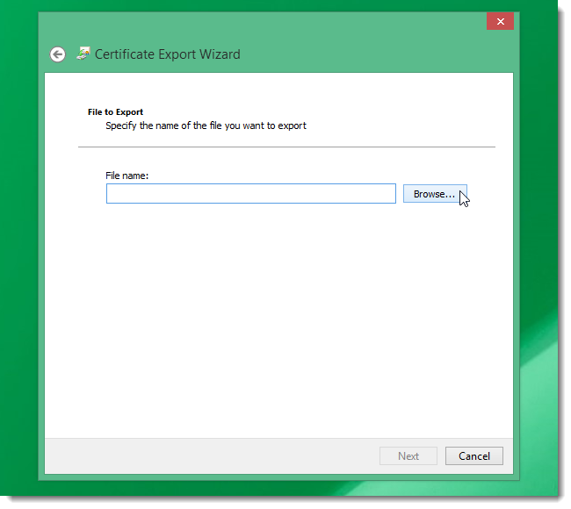571x509 pixels.
Task: Focus the File name text box
Action: 251,194
